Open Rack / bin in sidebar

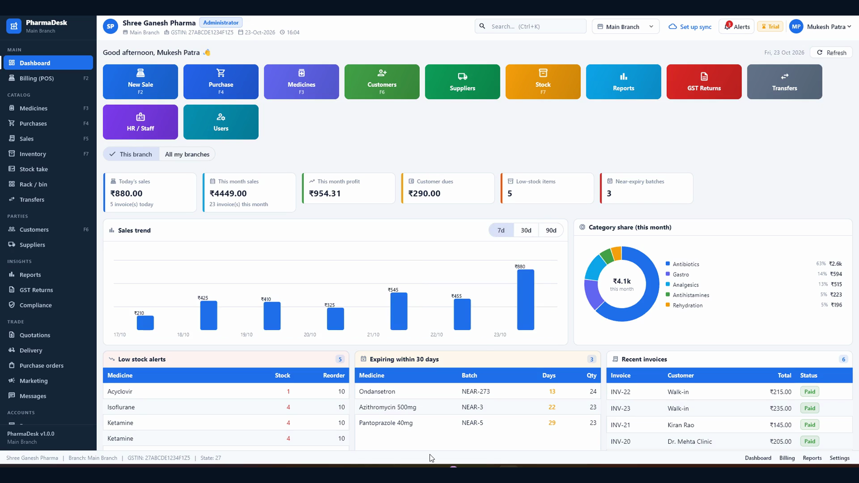coord(48,184)
